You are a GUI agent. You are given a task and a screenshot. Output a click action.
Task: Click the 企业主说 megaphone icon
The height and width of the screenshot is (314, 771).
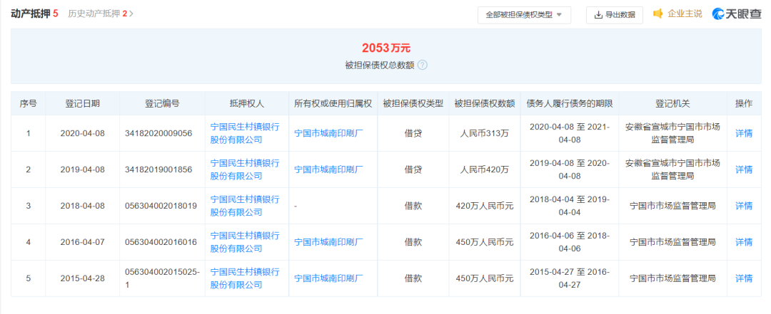(658, 14)
